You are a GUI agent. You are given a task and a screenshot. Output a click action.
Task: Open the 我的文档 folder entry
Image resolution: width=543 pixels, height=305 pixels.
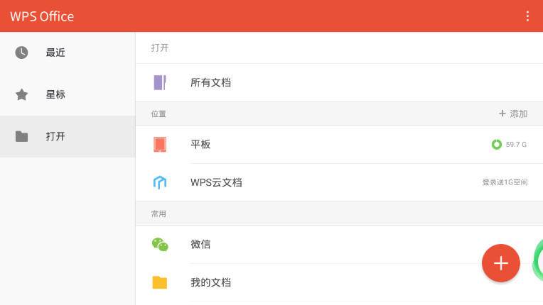click(340, 282)
